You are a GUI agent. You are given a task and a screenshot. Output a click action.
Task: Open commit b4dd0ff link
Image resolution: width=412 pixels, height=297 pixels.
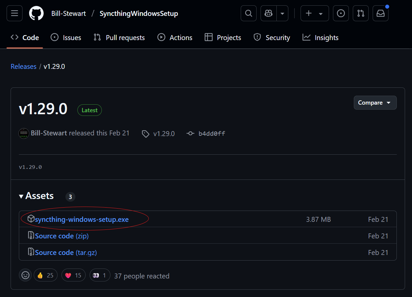tap(212, 134)
